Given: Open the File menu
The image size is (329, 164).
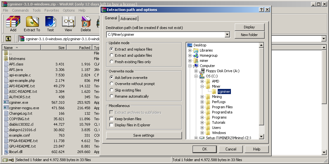Looking at the screenshot, I should click(5, 10).
